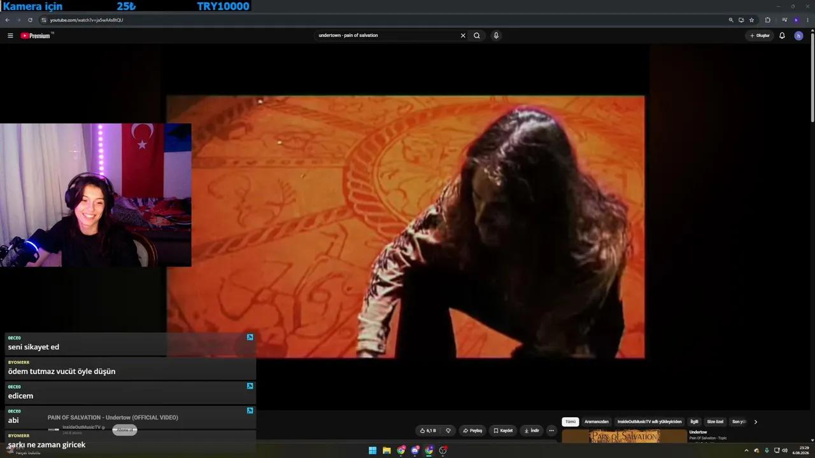Open the Pain of Salvation recommended thumbnail
Viewport: 815px width, 458px height.
coord(623,436)
